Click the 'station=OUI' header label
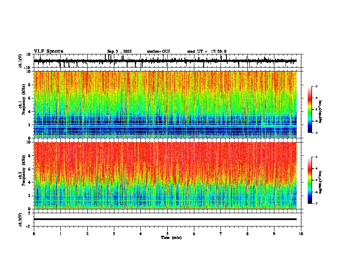The width and height of the screenshot is (339, 262). click(158, 51)
